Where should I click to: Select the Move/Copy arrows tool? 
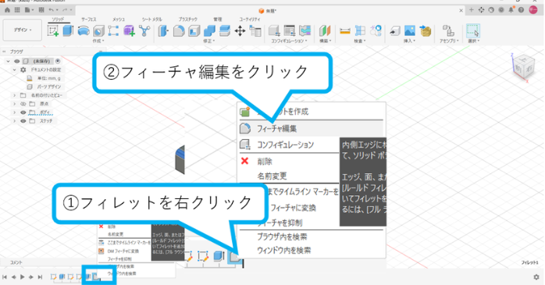pos(240,31)
